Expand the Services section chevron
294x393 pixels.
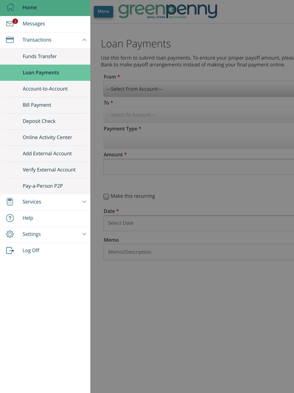pyautogui.click(x=84, y=202)
